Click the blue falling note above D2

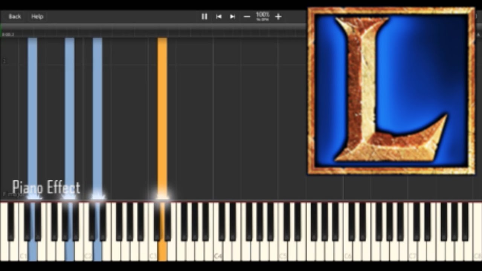pos(97,118)
